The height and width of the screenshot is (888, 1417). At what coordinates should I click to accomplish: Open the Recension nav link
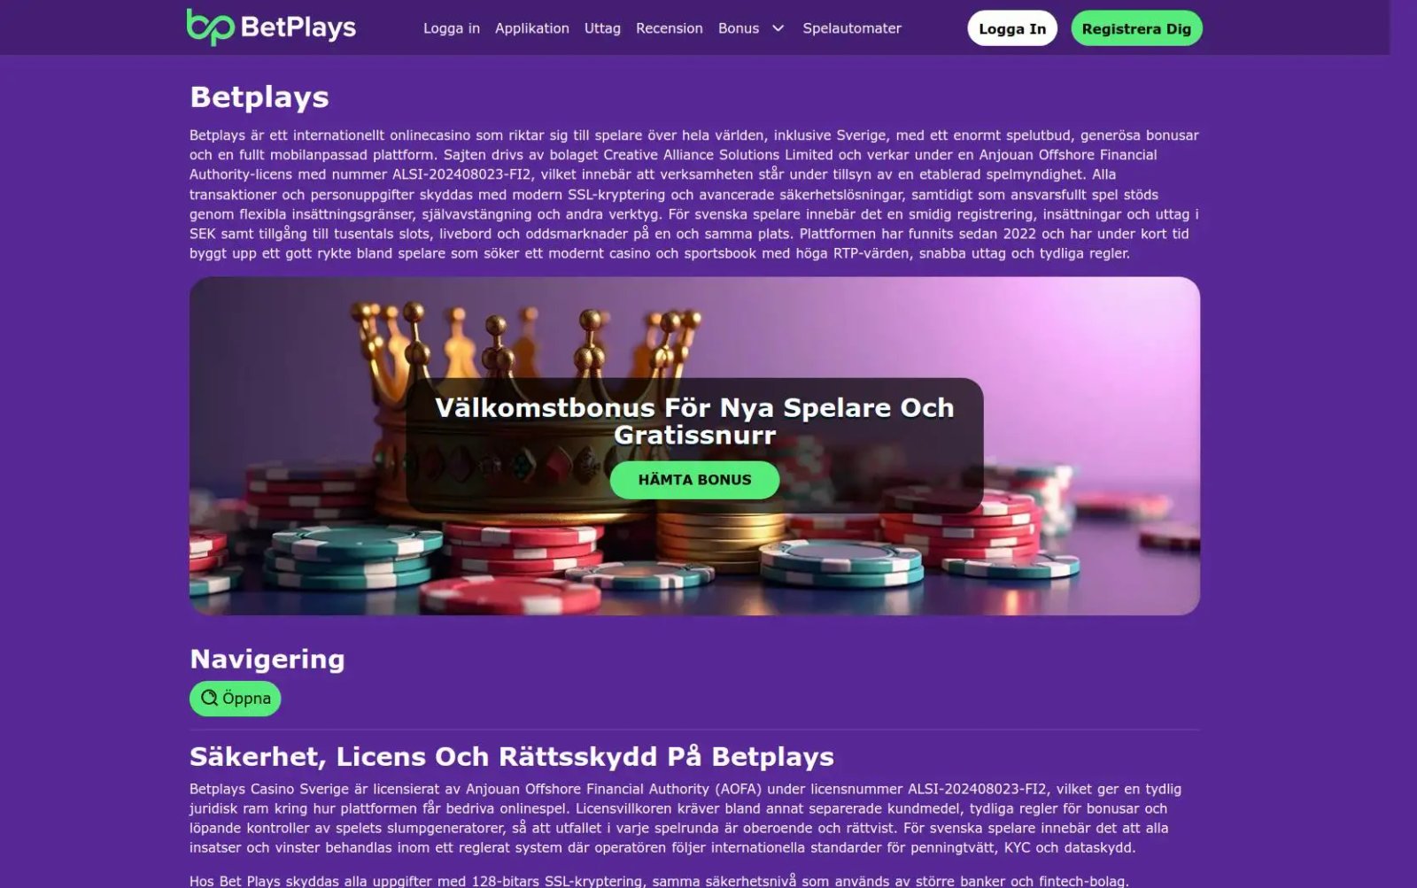670,28
